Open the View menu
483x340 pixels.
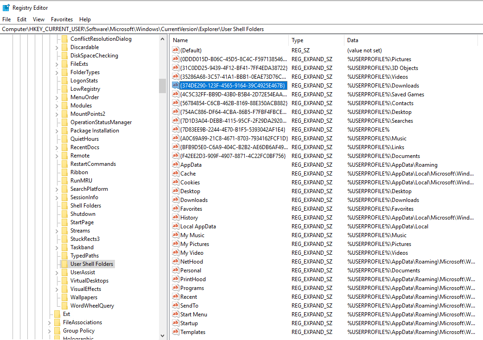click(x=38, y=19)
